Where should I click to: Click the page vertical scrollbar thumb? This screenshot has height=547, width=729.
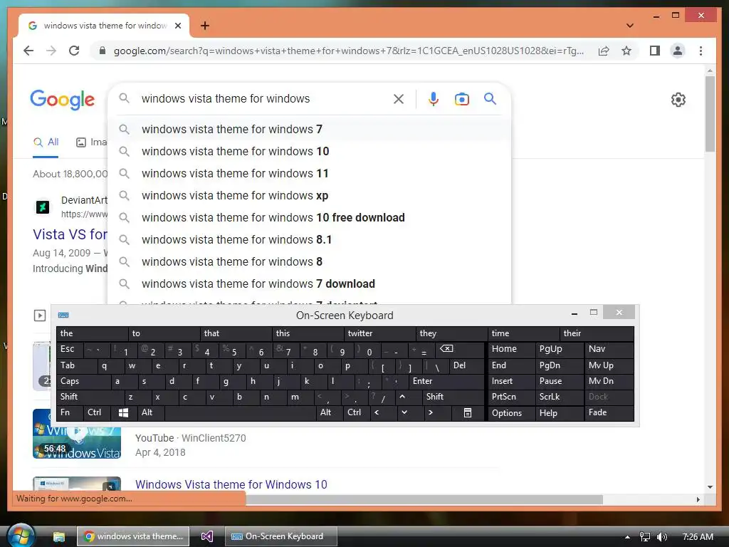(x=710, y=114)
